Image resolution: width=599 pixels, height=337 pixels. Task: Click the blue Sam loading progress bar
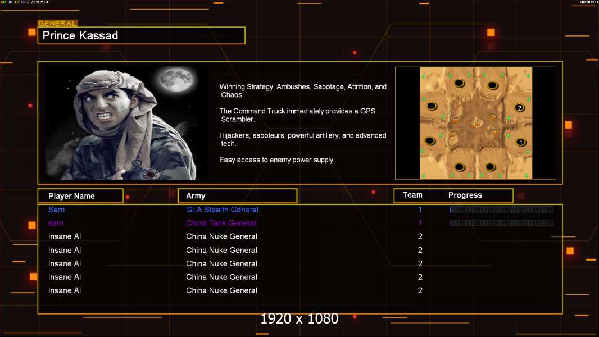coord(501,209)
